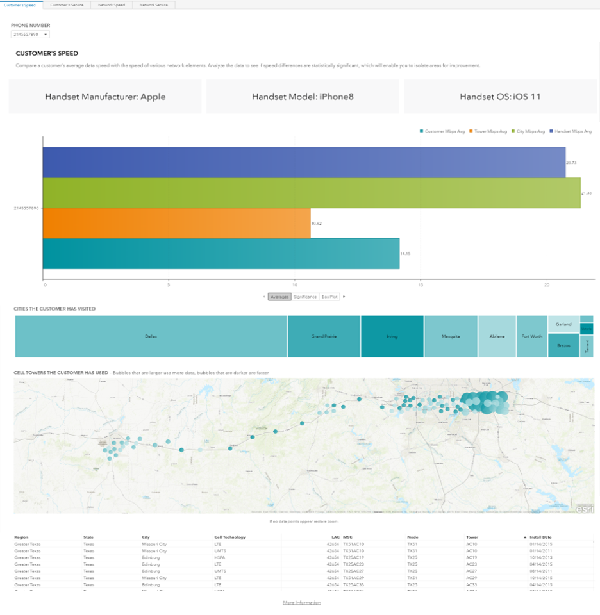Viewport: 600px width, 615px height.
Task: Select the Fort Worth treemap tile
Action: [x=531, y=336]
